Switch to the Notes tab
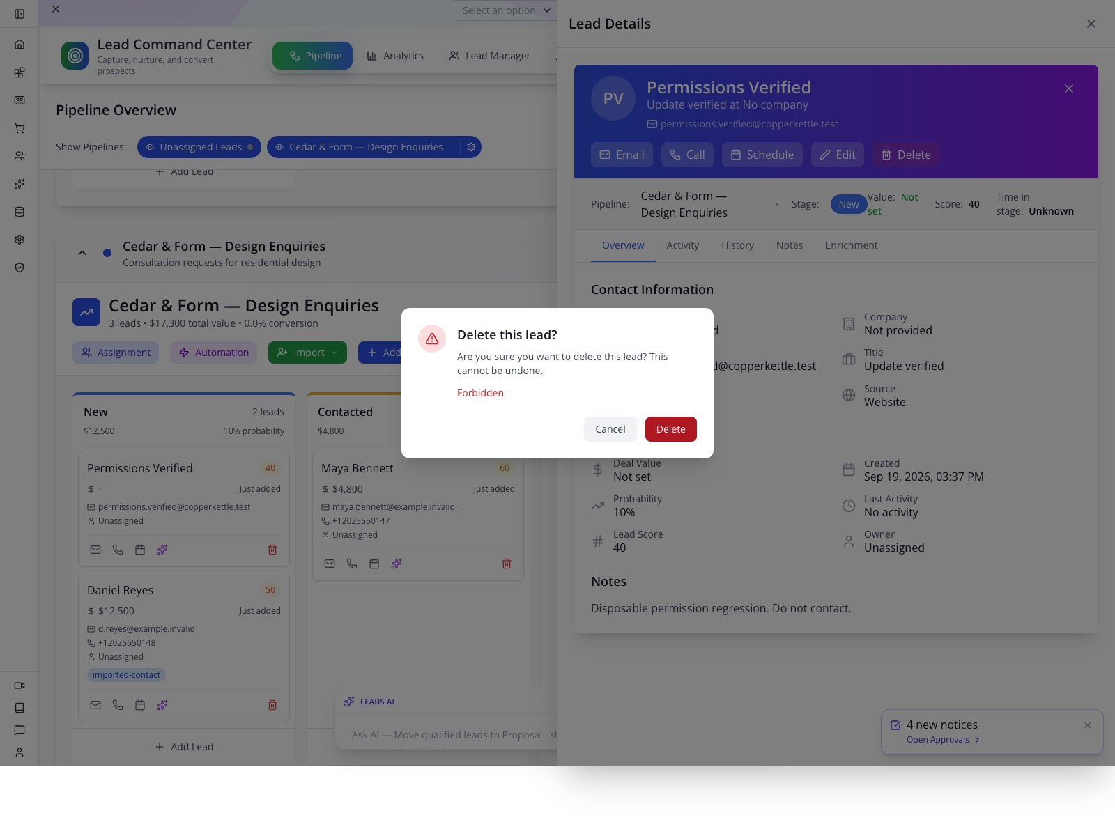1115x836 pixels. pyautogui.click(x=790, y=245)
